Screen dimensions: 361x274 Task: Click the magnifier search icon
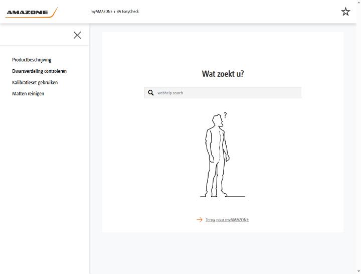point(151,93)
